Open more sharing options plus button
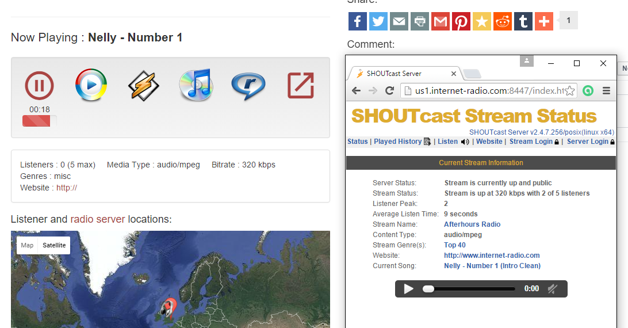 543,21
